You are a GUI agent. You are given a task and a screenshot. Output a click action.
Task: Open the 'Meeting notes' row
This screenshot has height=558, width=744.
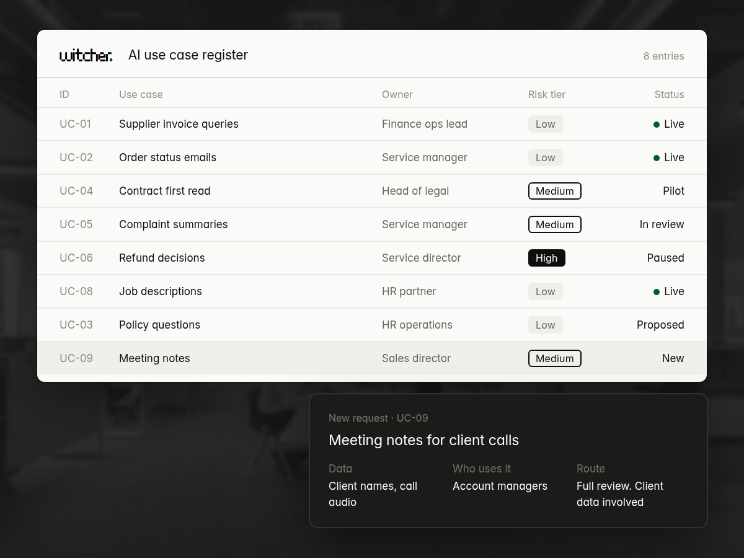click(x=372, y=358)
